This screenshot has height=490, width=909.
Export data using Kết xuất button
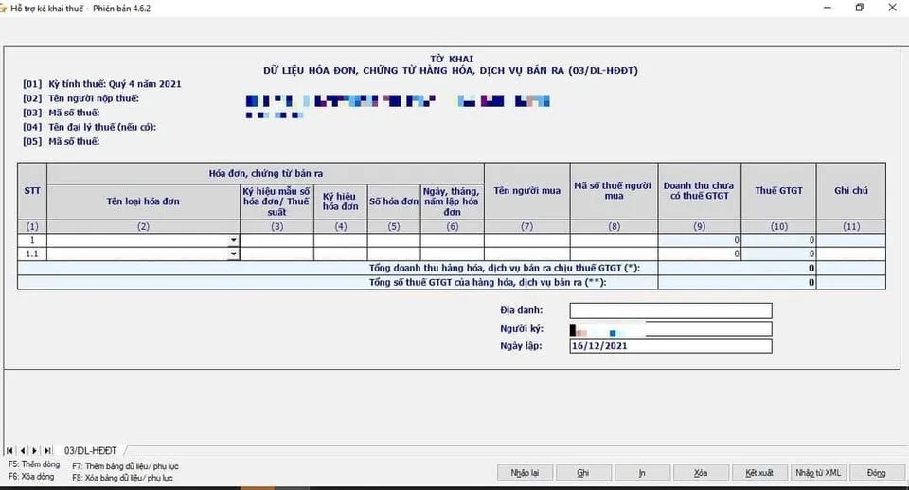click(759, 473)
